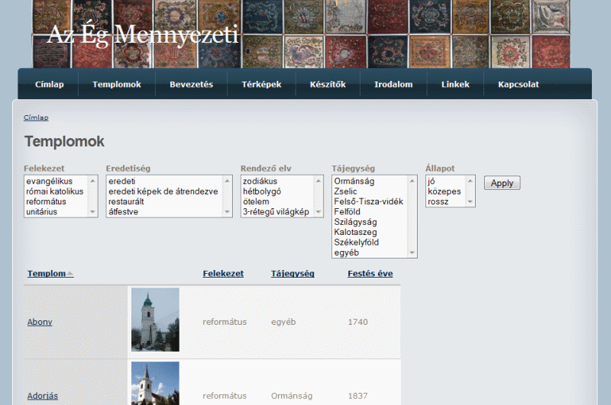Sort table by Festés éve column
611x405 pixels.
pos(370,274)
